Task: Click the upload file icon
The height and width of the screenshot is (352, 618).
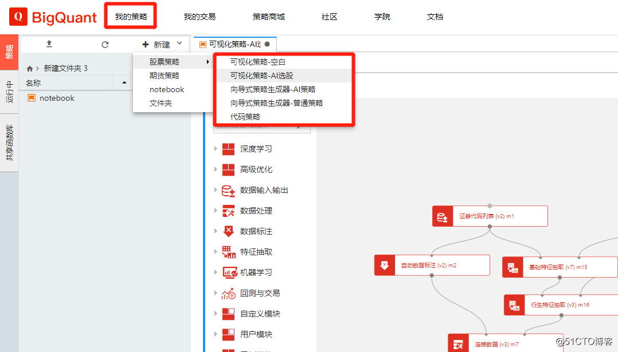Action: [x=49, y=44]
